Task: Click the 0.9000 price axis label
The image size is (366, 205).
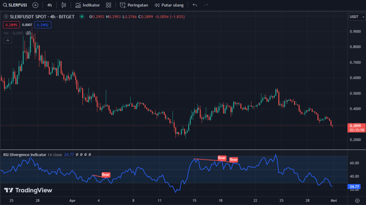Action: pos(356,31)
